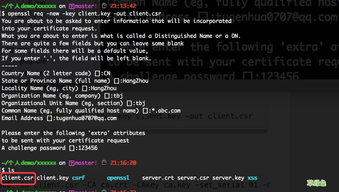Image resolution: width=339 pixels, height=192 pixels.
Task: Click the question mark icon in the bottom-most prompt
Action: (71, 191)
